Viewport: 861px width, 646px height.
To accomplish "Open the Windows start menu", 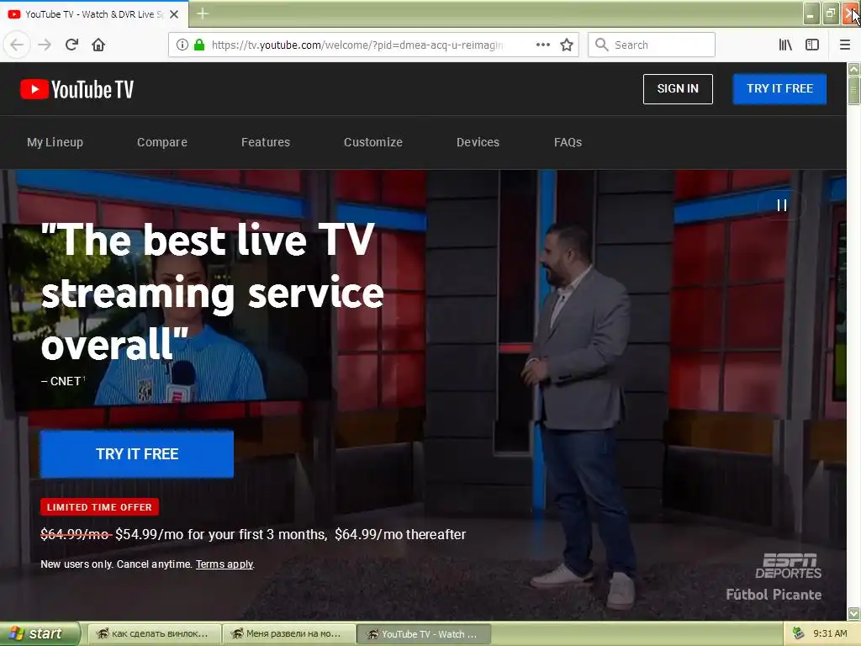I will point(39,633).
